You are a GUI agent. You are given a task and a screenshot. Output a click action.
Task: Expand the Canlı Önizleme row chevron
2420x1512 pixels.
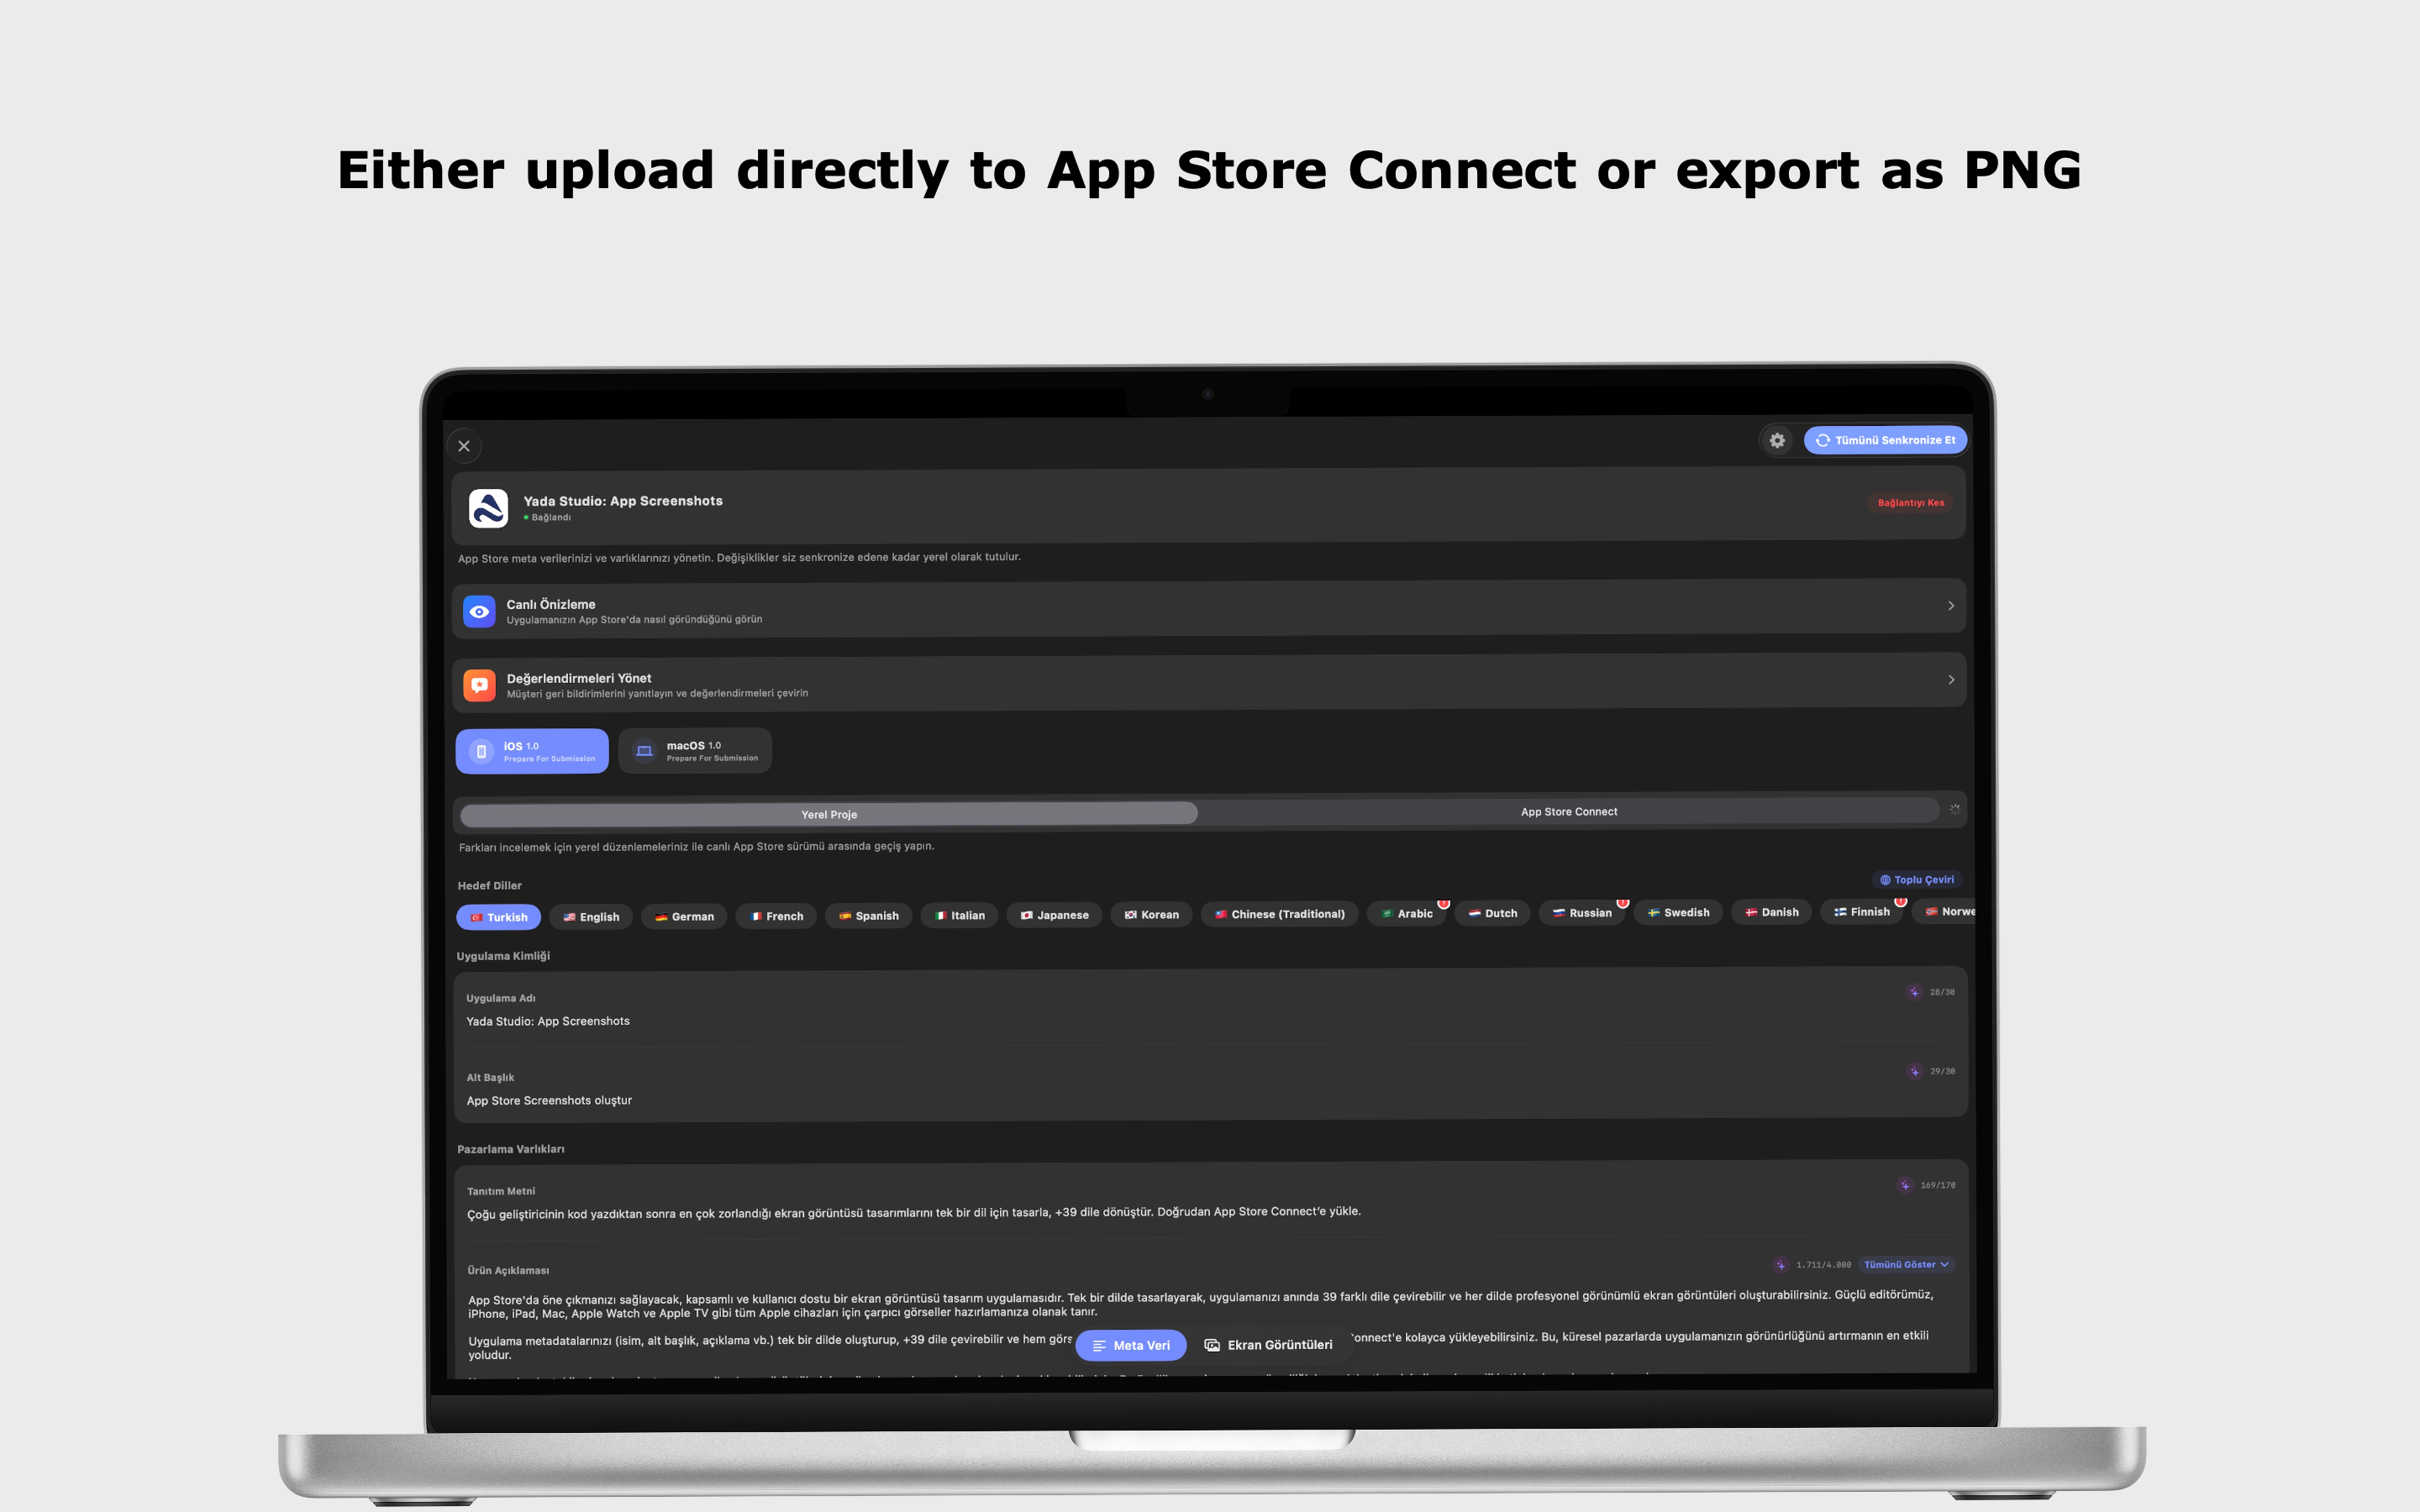click(1950, 606)
